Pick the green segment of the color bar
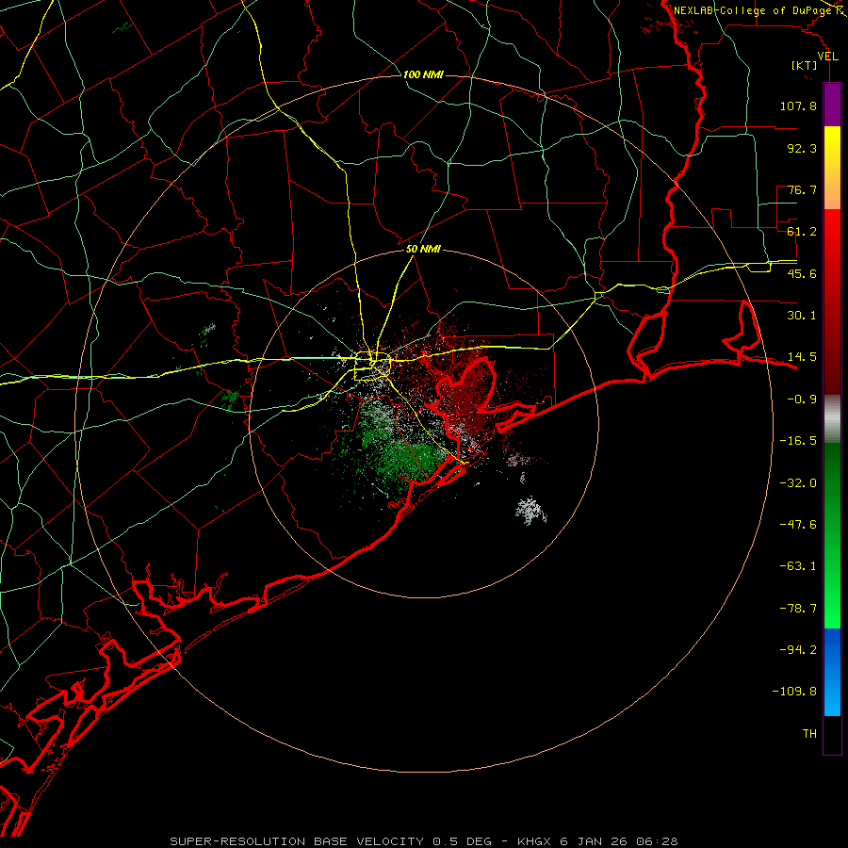 pyautogui.click(x=832, y=535)
